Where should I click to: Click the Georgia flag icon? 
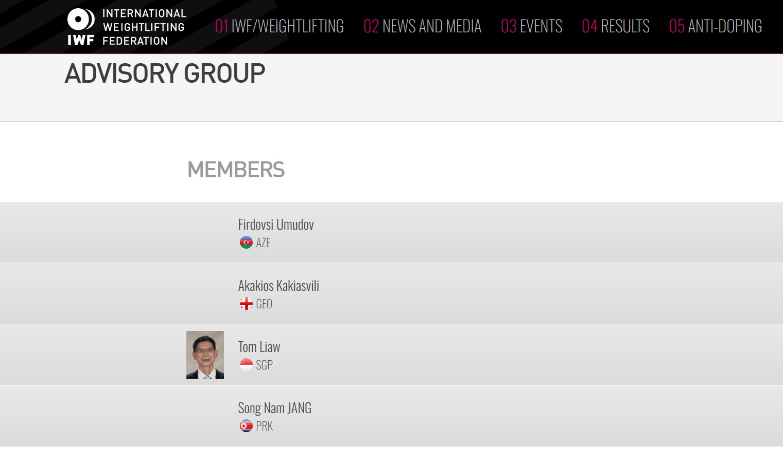(x=246, y=304)
